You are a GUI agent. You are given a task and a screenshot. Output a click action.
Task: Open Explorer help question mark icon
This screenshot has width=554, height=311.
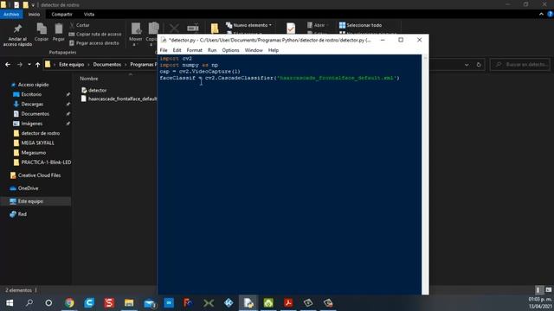[550, 14]
